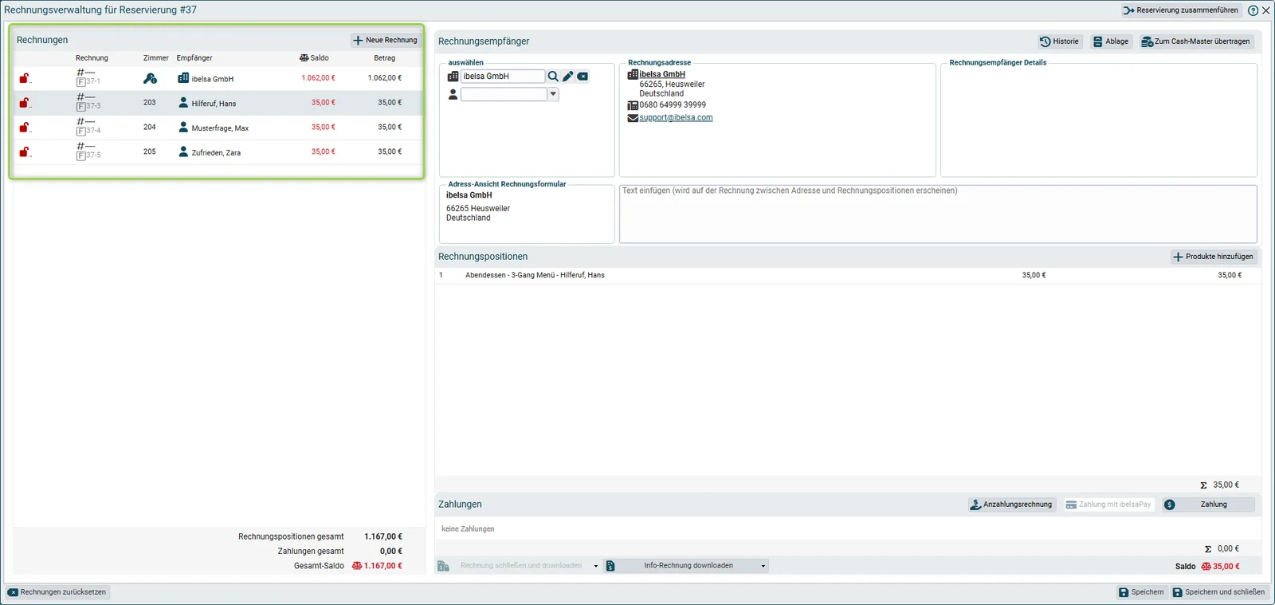Click the building icon next to ibelsa GmbH in the invoice list
Screen dimensions: 1275x605
[183, 78]
